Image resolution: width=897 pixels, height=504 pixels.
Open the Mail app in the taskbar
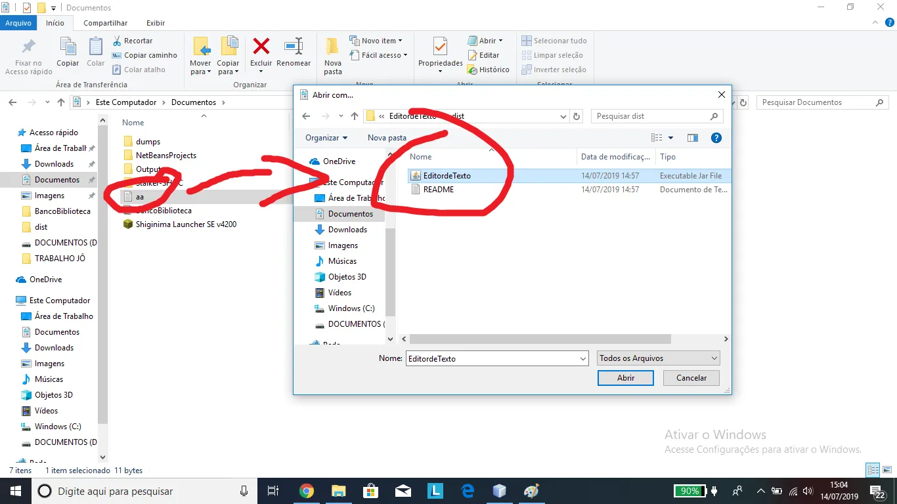403,491
